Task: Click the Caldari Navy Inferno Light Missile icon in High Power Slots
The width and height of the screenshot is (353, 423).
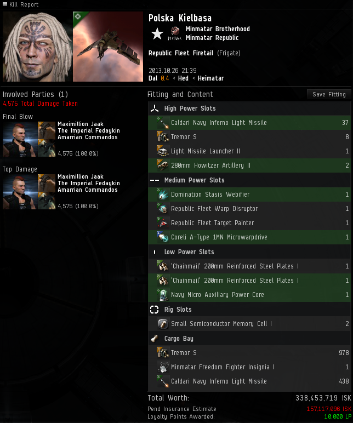Action: click(163, 123)
